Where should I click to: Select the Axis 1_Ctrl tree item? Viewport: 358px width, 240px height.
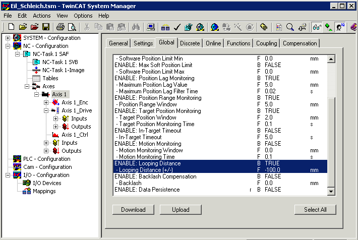(x=75, y=135)
